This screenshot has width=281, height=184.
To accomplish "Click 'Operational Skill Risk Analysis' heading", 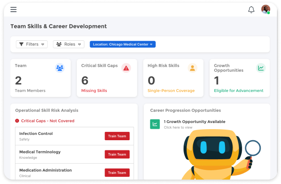I will tap(47, 110).
